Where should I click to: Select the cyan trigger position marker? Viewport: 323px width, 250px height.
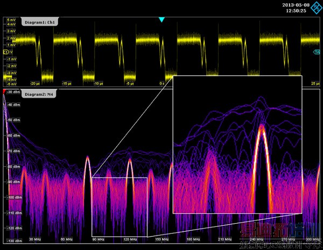point(161,20)
